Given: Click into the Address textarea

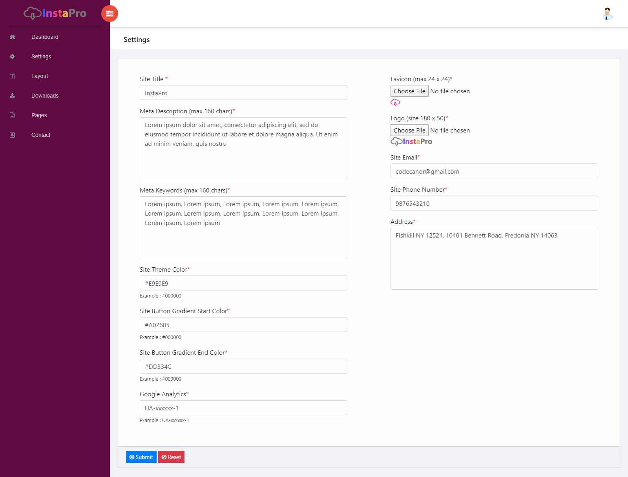Looking at the screenshot, I should 494,259.
